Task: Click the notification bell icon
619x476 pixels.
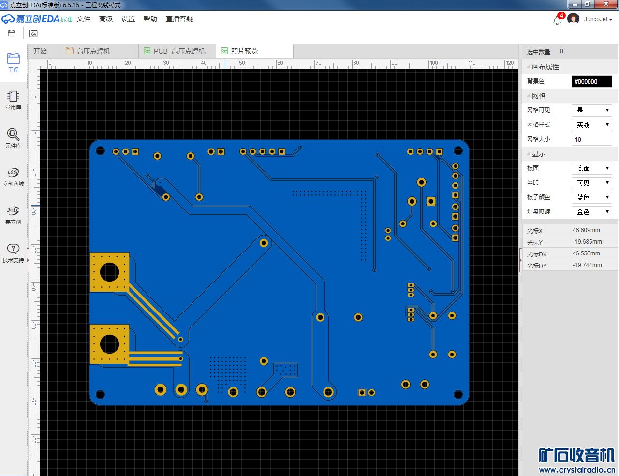Action: (557, 20)
